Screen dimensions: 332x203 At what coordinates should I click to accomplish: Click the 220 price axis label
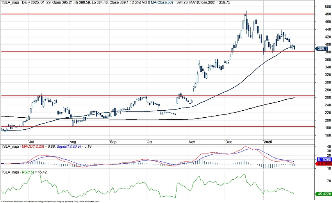tap(328, 113)
